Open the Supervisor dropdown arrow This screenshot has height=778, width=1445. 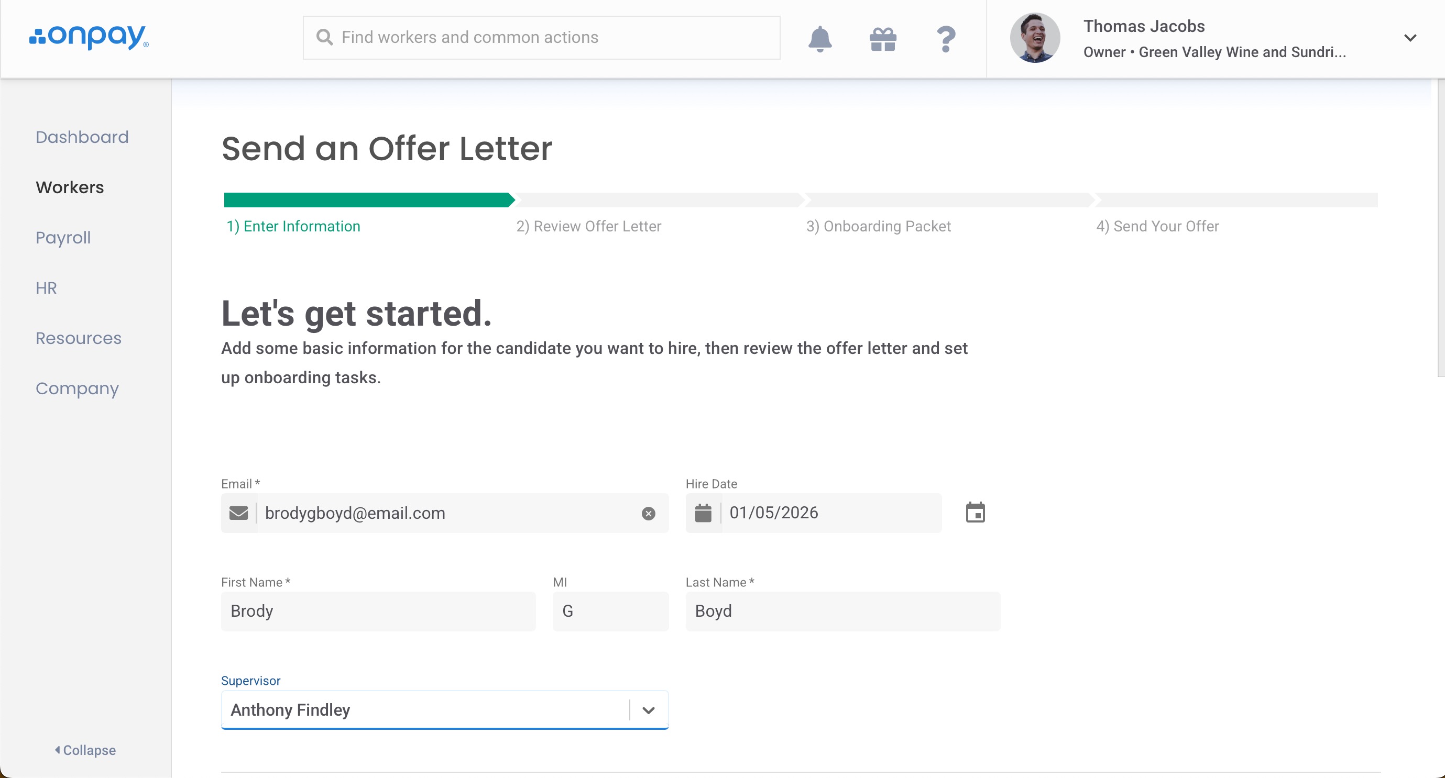tap(649, 710)
